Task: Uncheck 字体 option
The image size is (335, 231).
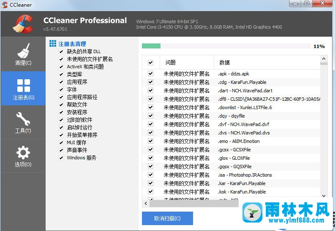Action: 61,89
